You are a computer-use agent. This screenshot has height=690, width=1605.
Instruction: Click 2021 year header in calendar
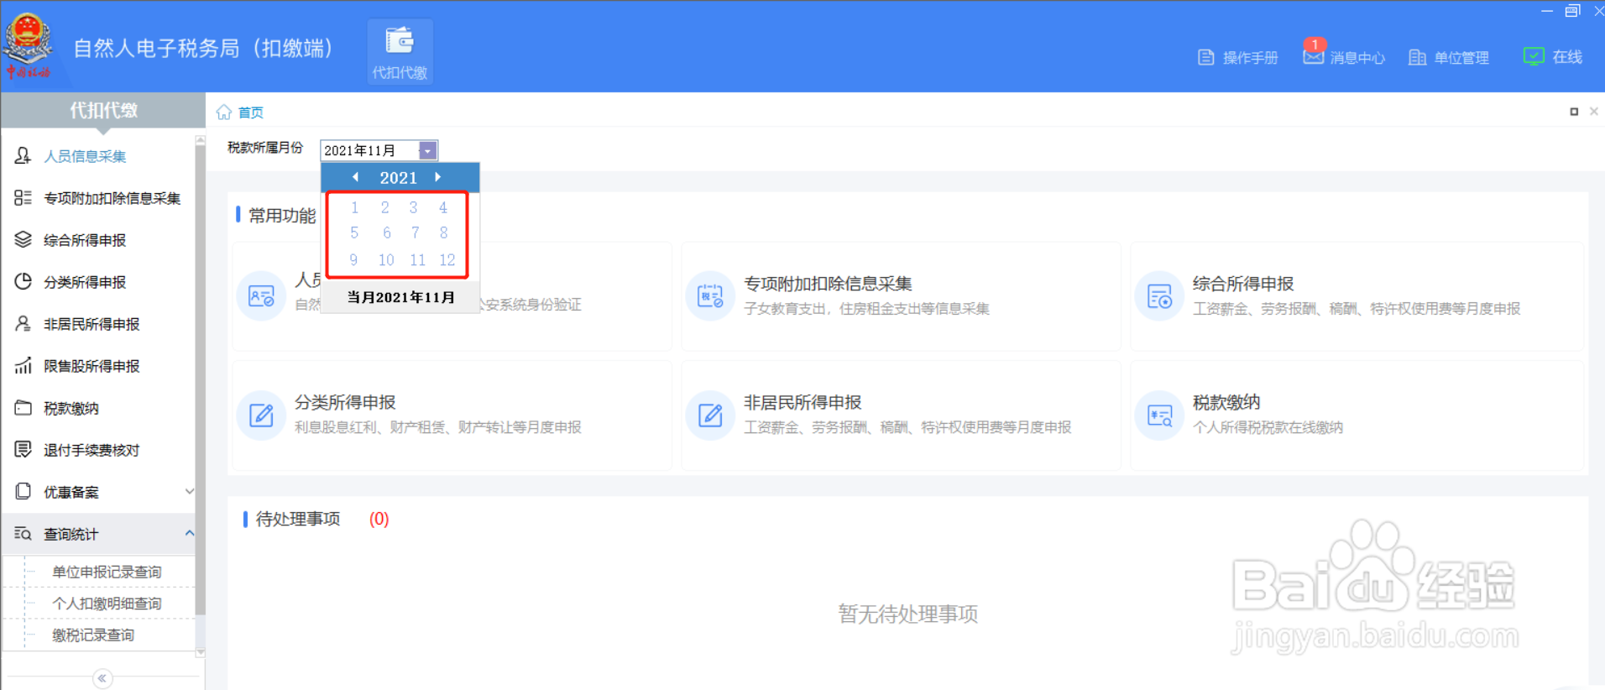tap(398, 178)
